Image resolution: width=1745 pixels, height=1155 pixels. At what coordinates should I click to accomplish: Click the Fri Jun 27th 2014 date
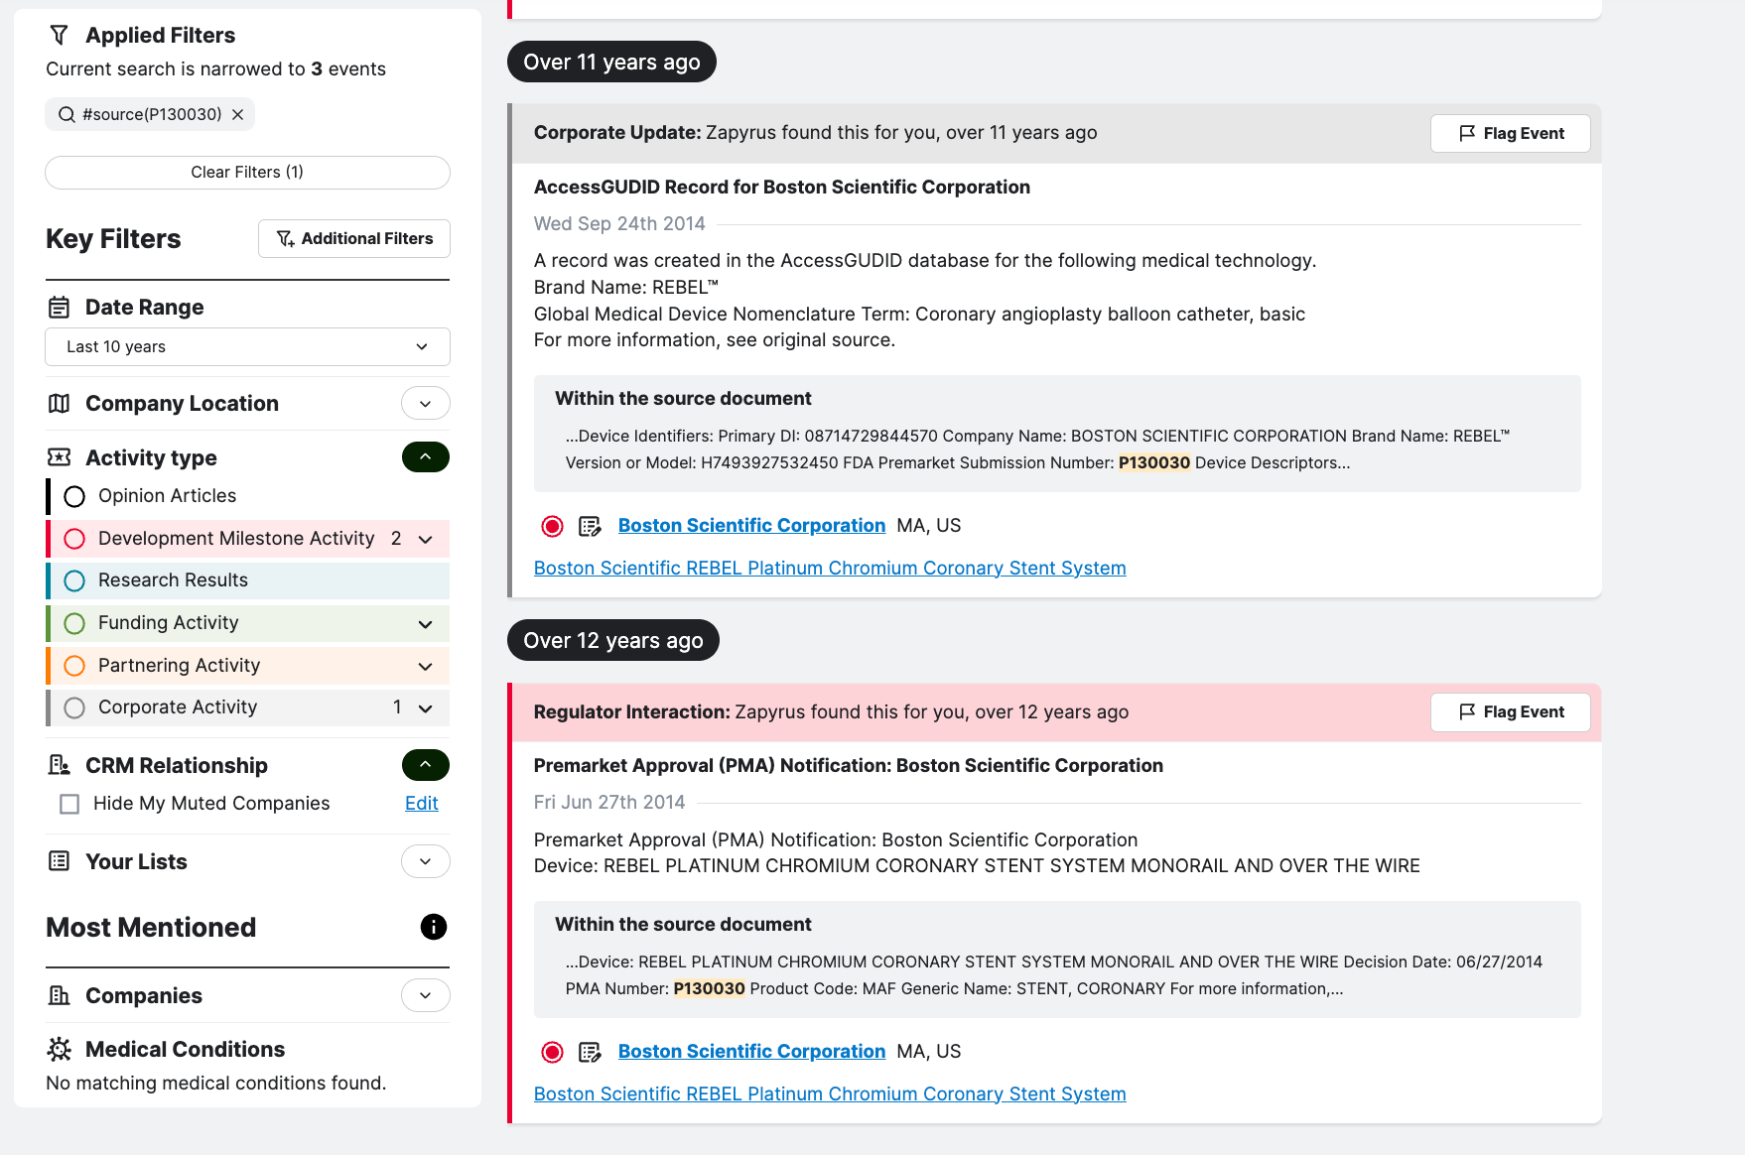[x=609, y=803]
